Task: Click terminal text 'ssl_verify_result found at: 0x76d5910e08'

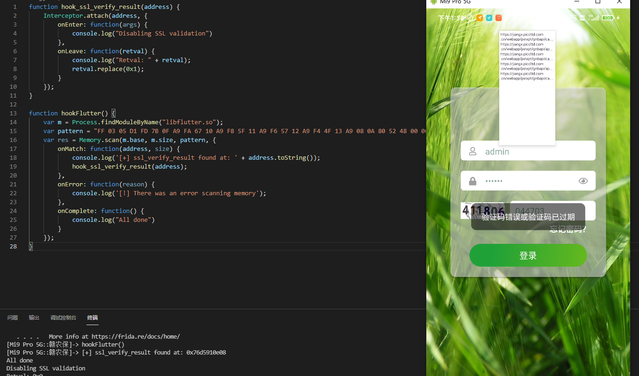Action: click(160, 352)
